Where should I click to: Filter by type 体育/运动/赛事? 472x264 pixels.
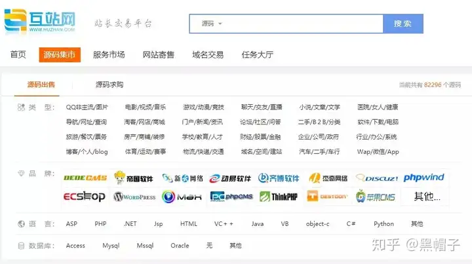[146, 152]
